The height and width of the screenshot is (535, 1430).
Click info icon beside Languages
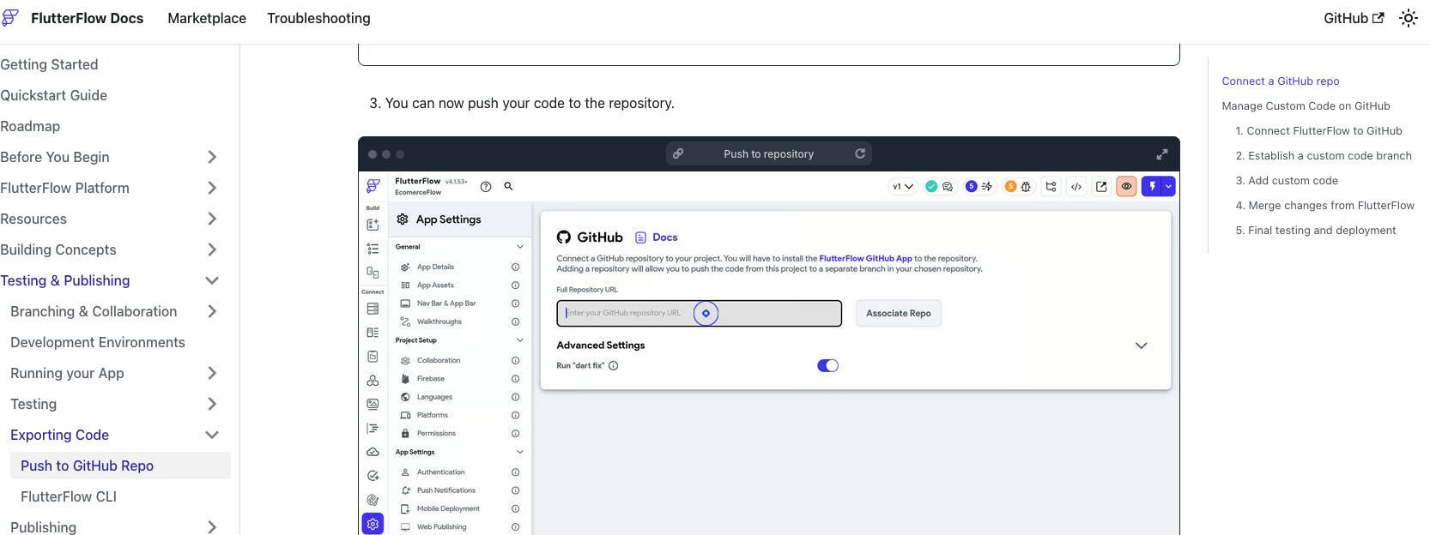515,397
